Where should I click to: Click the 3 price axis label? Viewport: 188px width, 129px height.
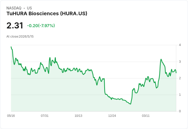pyautogui.click(x=180, y=62)
